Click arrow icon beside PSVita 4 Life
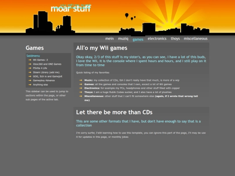 point(30,68)
